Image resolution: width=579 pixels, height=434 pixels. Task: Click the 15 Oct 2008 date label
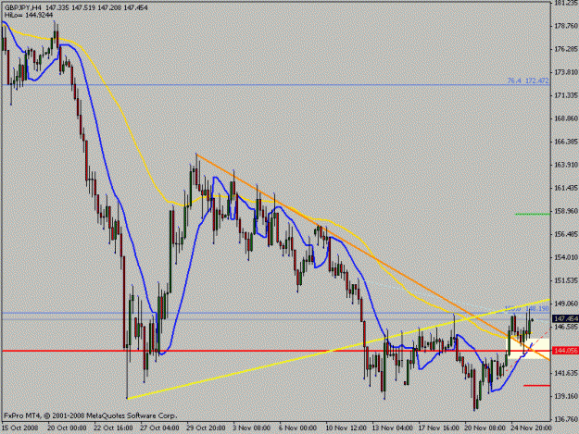[19, 428]
